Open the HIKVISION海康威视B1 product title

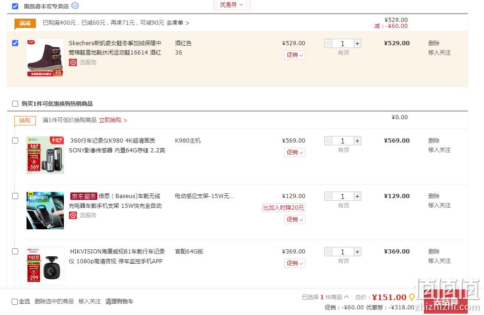pos(116,256)
